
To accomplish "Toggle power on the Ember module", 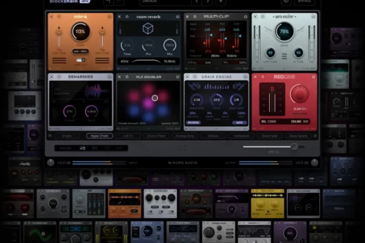I will (109, 17).
